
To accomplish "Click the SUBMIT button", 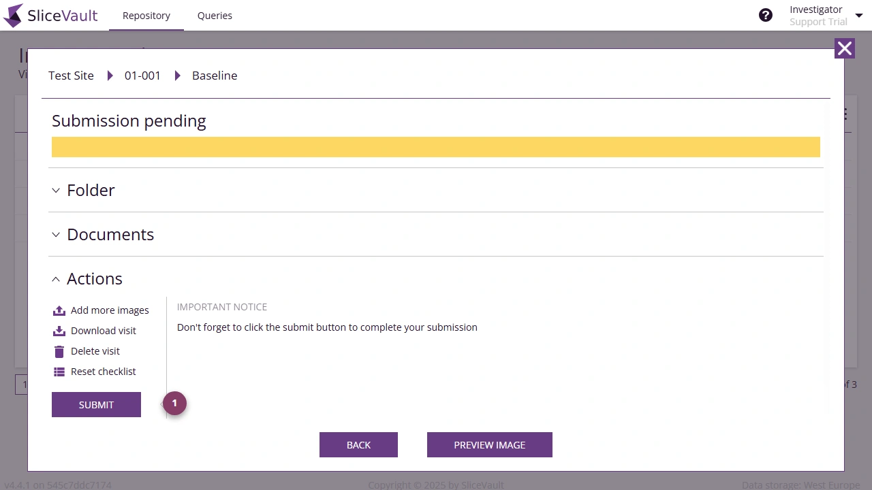I will click(x=96, y=404).
